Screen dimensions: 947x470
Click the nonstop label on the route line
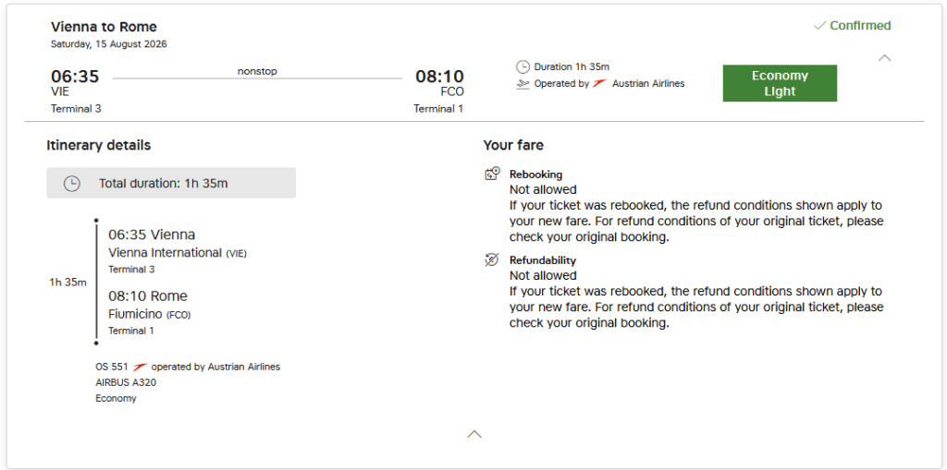click(x=257, y=71)
